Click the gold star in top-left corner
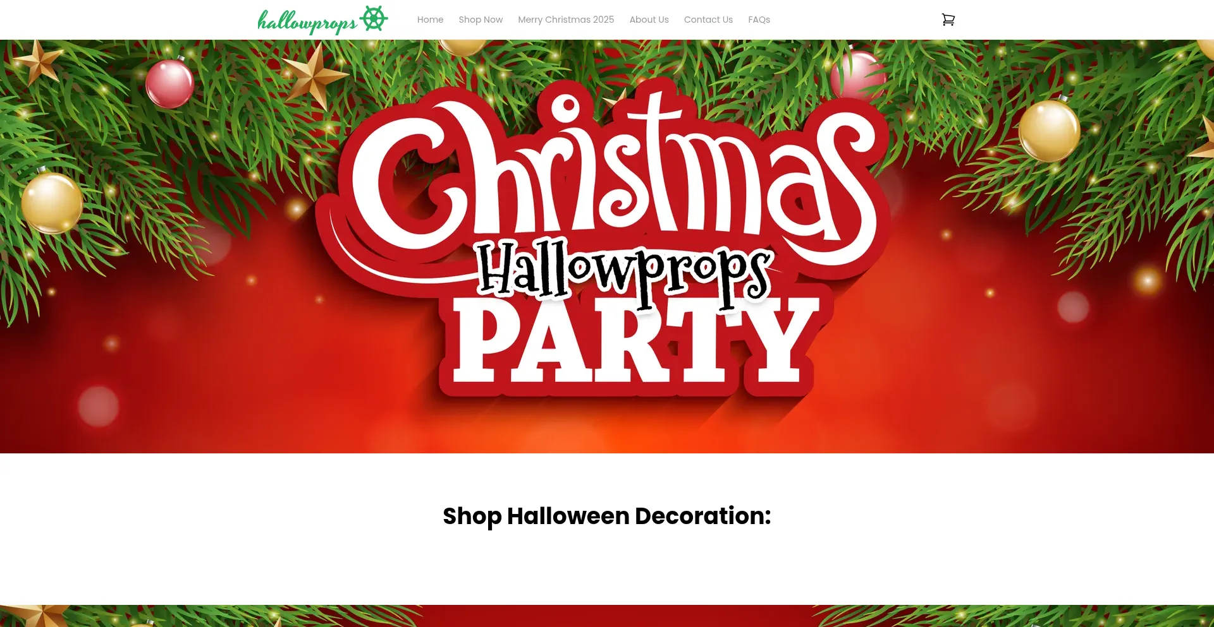1214x627 pixels. [x=38, y=62]
